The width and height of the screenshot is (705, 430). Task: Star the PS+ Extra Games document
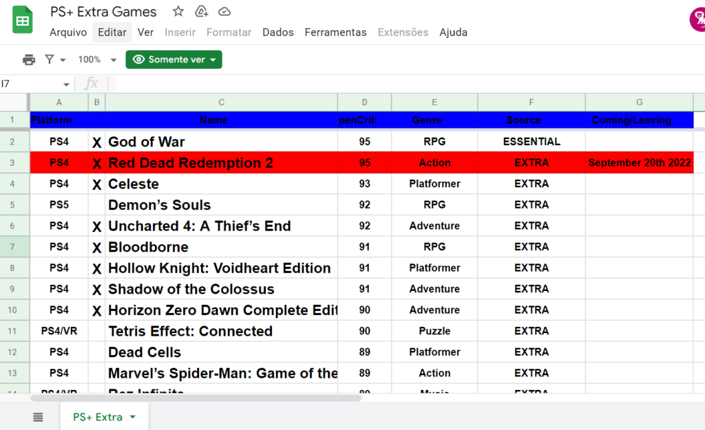[x=178, y=11]
